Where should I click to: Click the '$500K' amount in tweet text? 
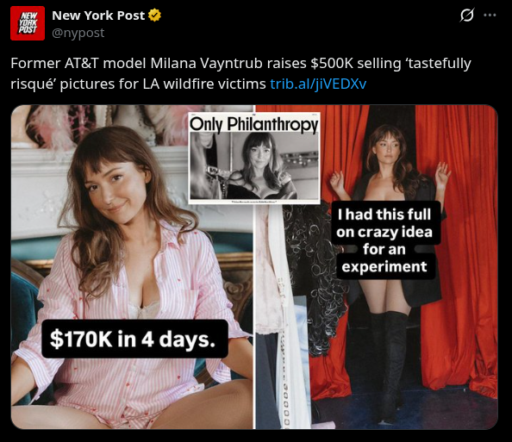[331, 64]
